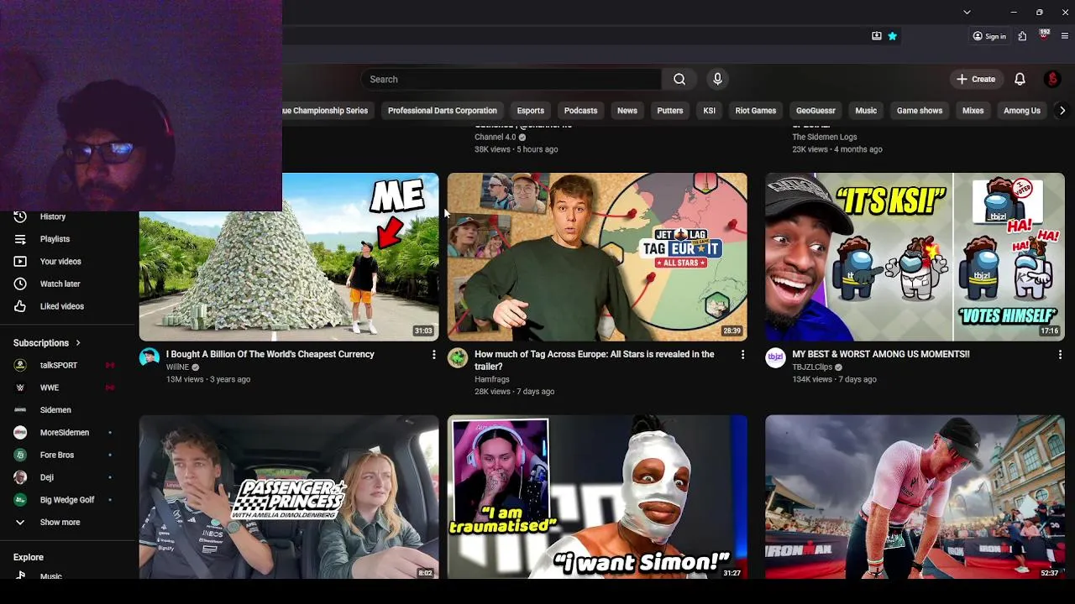
Task: Open options menu for Among Us moments video
Action: pos(1060,355)
